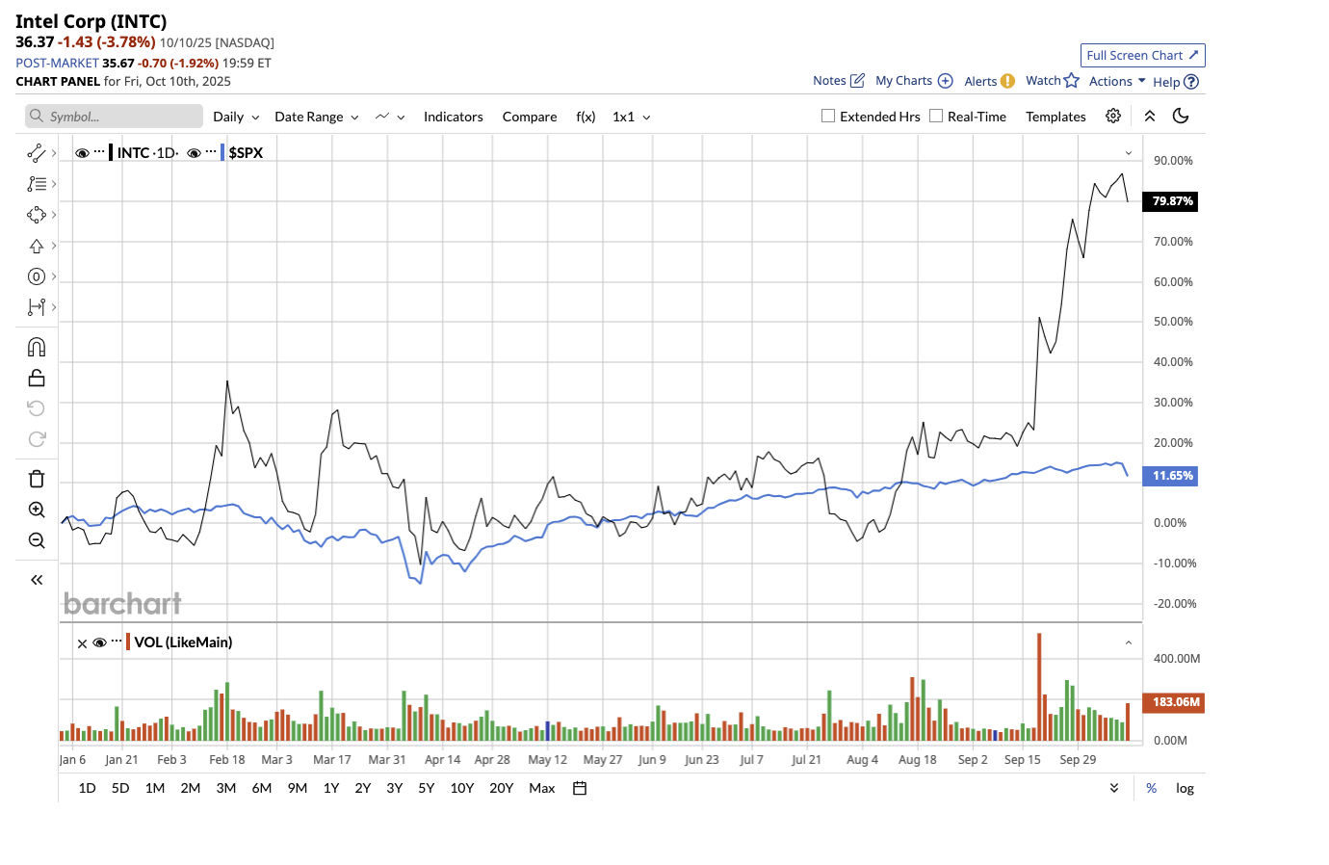
Task: Remove the VOL indicator pane
Action: pos(82,643)
